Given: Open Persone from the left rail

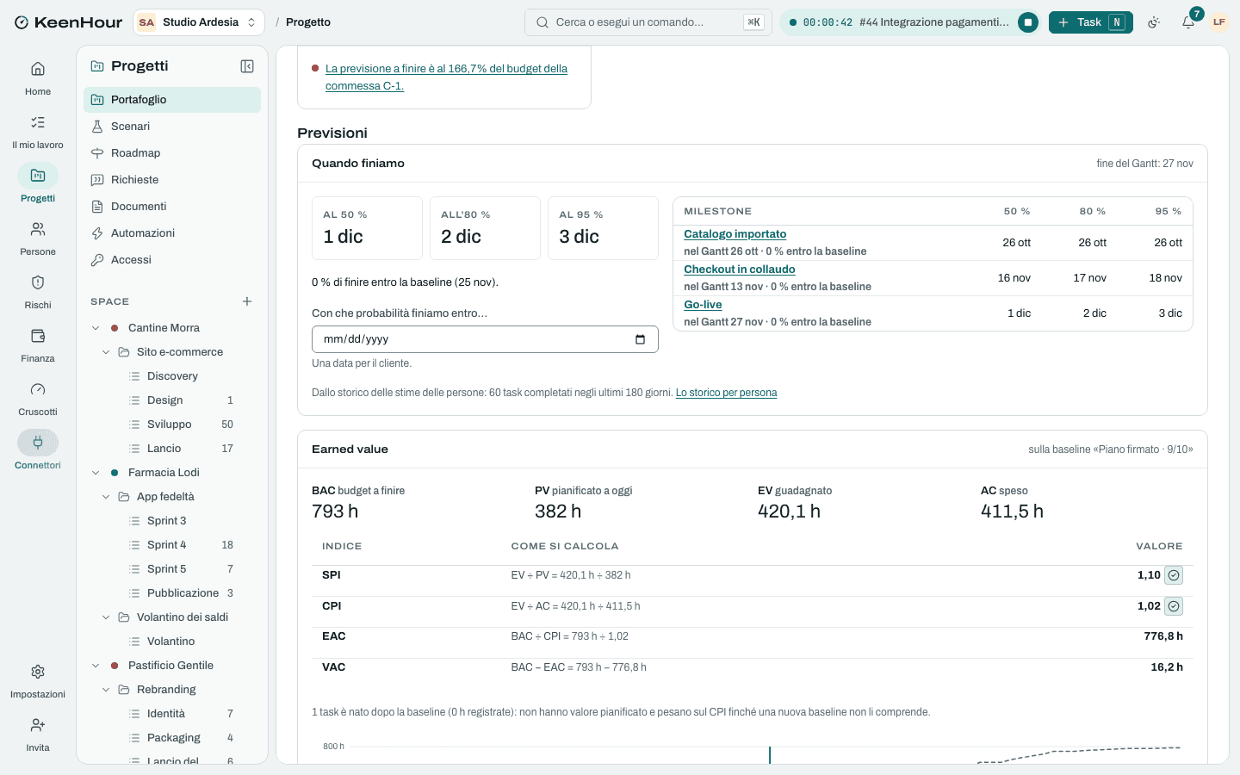Looking at the screenshot, I should coord(38,239).
